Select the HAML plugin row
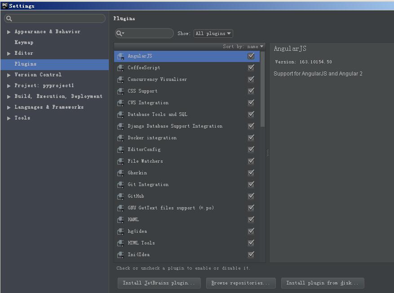The image size is (394, 293). 187,220
